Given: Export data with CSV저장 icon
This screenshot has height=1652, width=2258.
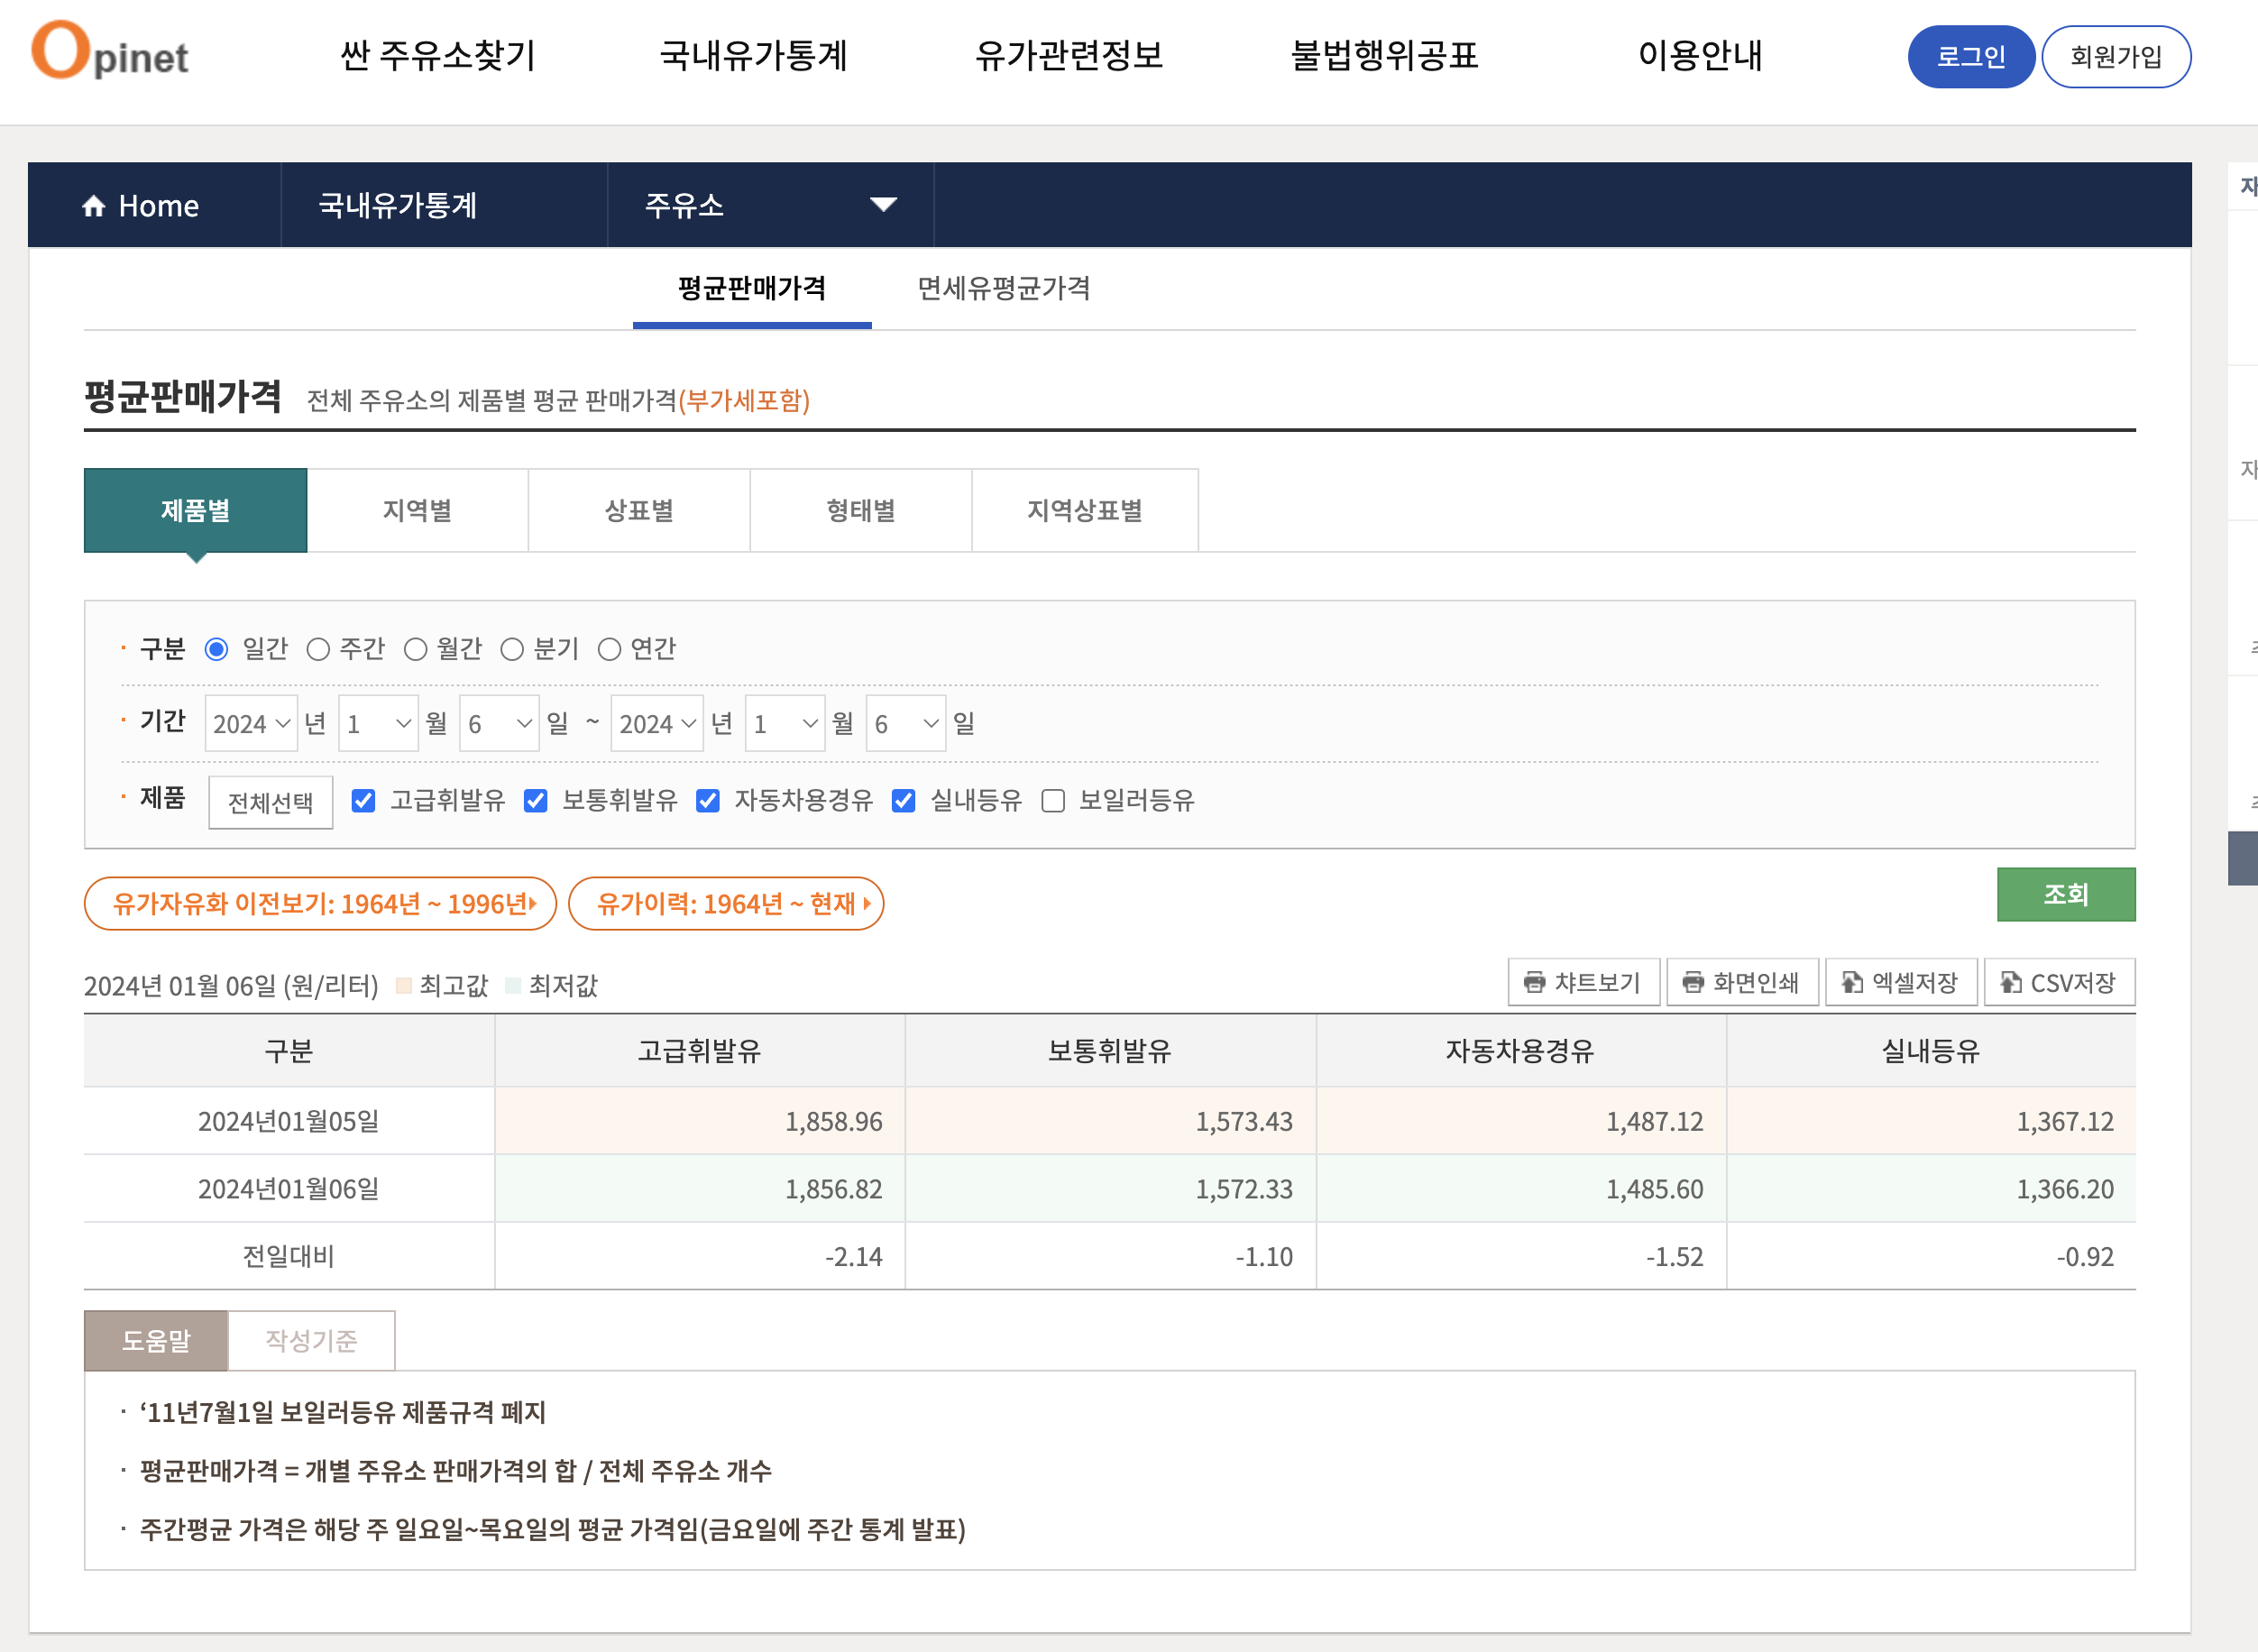Looking at the screenshot, I should tap(2010, 982).
